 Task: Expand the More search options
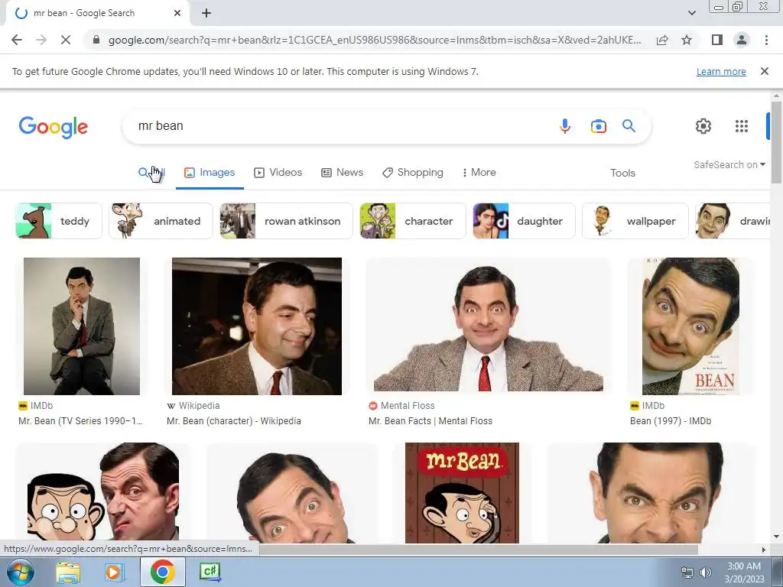click(479, 172)
